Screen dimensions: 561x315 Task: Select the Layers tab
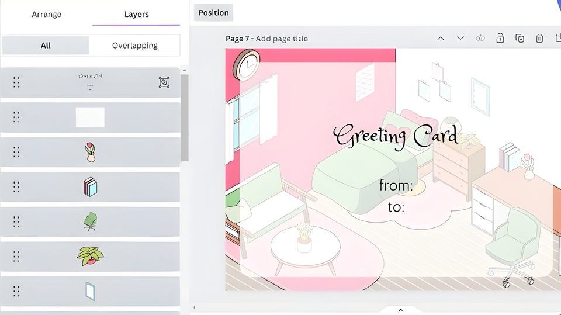tap(136, 14)
